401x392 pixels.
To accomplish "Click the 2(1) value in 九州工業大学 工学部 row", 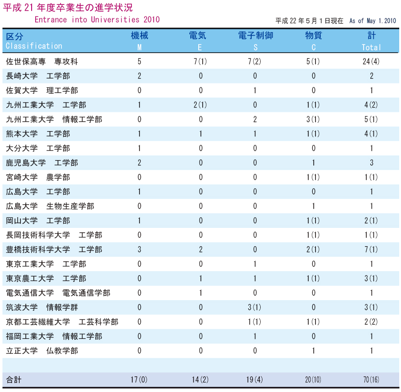I will [x=200, y=105].
